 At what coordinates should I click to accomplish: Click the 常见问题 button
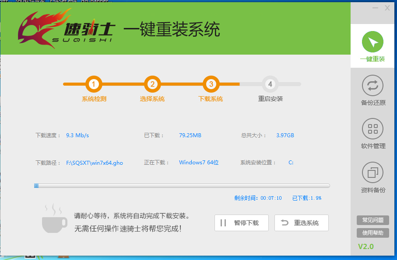372,220
